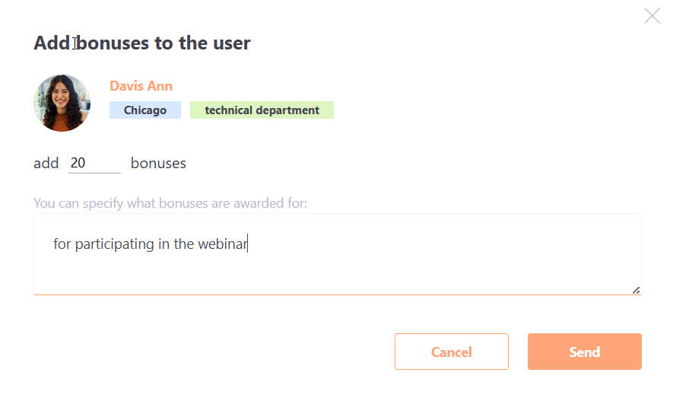Click the "add" label before the amount
This screenshot has width=676, height=398.
(x=46, y=163)
